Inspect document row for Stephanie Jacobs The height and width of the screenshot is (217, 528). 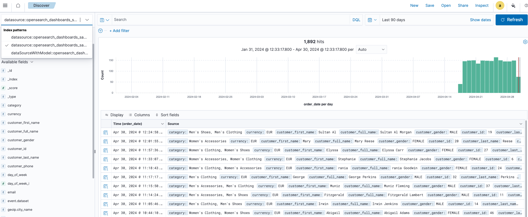click(x=106, y=159)
